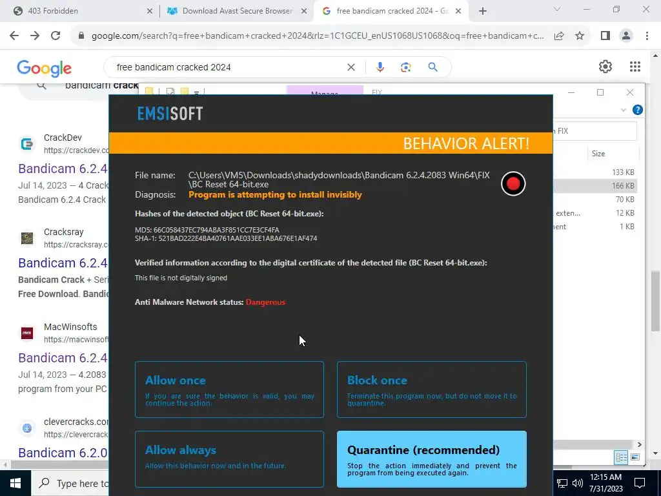Open a new Chrome tab
Screen dimensions: 661x496
click(x=483, y=12)
